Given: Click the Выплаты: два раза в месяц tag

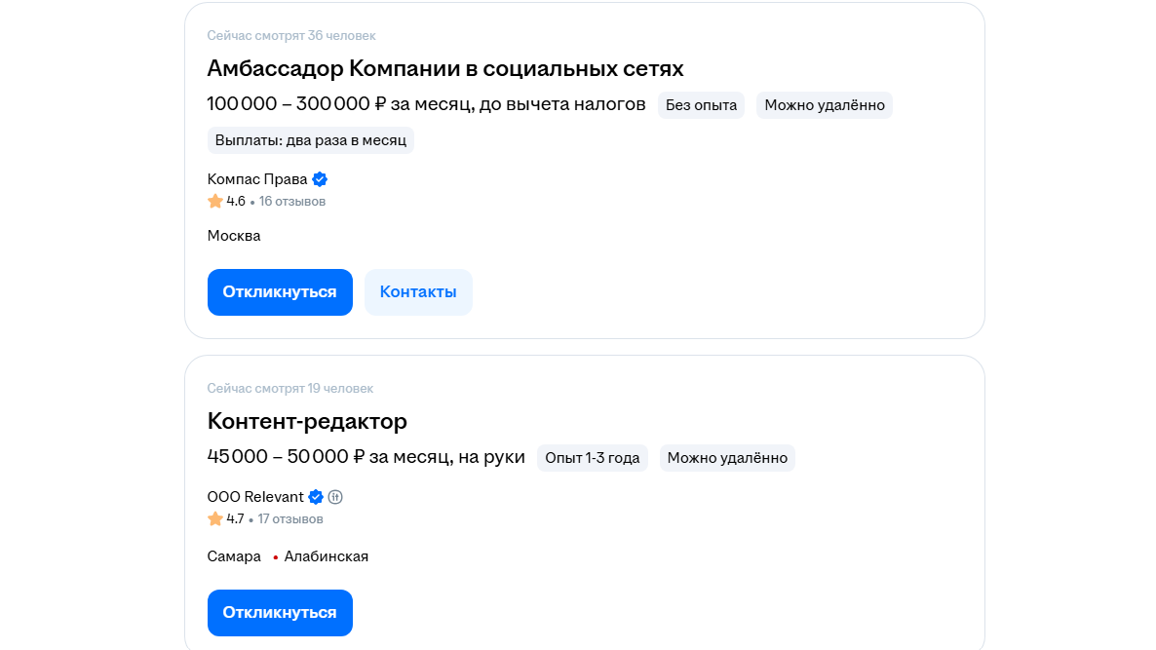Looking at the screenshot, I should tap(311, 140).
